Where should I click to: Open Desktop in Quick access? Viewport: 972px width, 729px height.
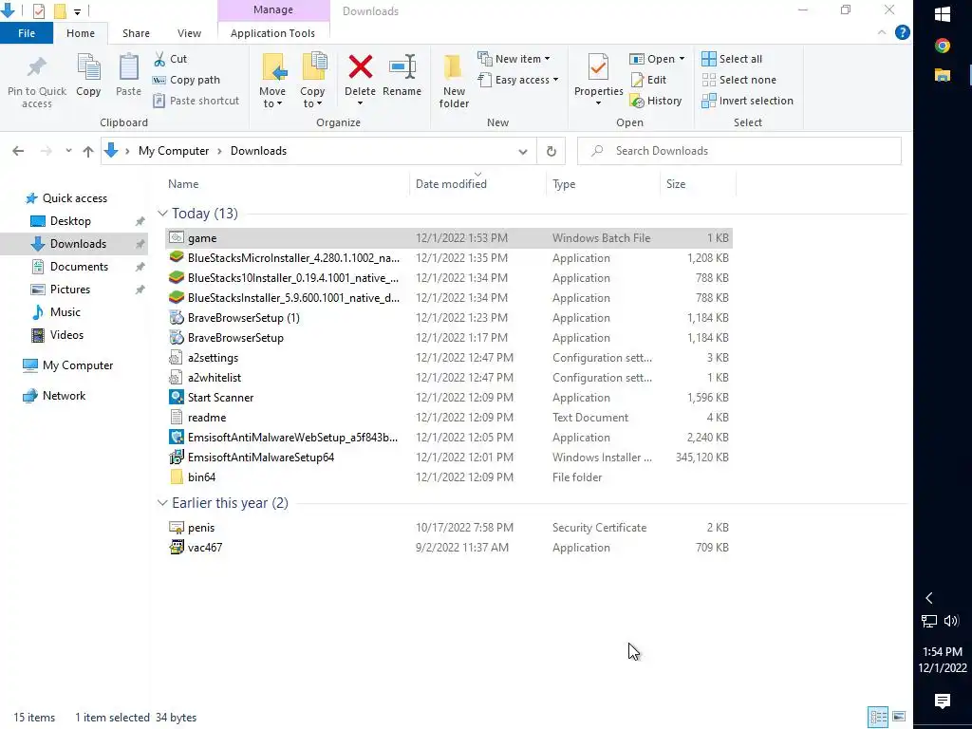pyautogui.click(x=70, y=220)
